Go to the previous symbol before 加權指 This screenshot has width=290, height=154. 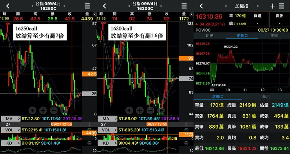pyautogui.click(x=225, y=6)
